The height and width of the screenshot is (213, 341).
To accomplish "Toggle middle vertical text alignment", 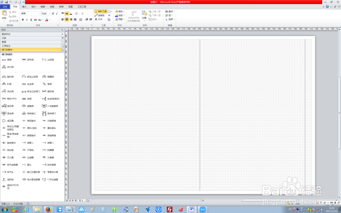I will (67, 14).
